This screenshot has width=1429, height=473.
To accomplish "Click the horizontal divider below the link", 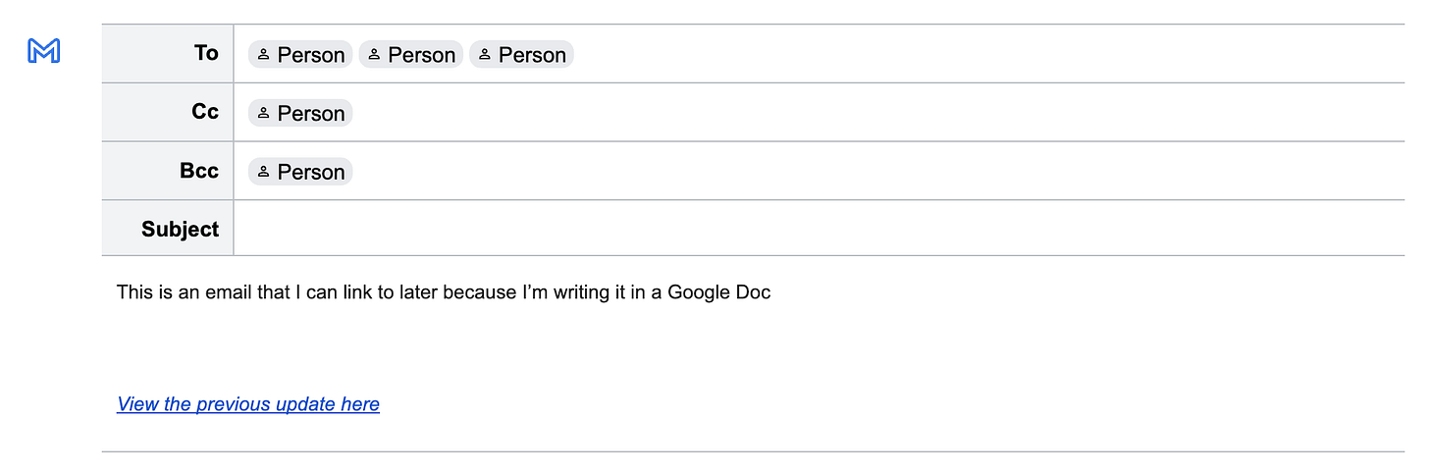I will click(753, 451).
